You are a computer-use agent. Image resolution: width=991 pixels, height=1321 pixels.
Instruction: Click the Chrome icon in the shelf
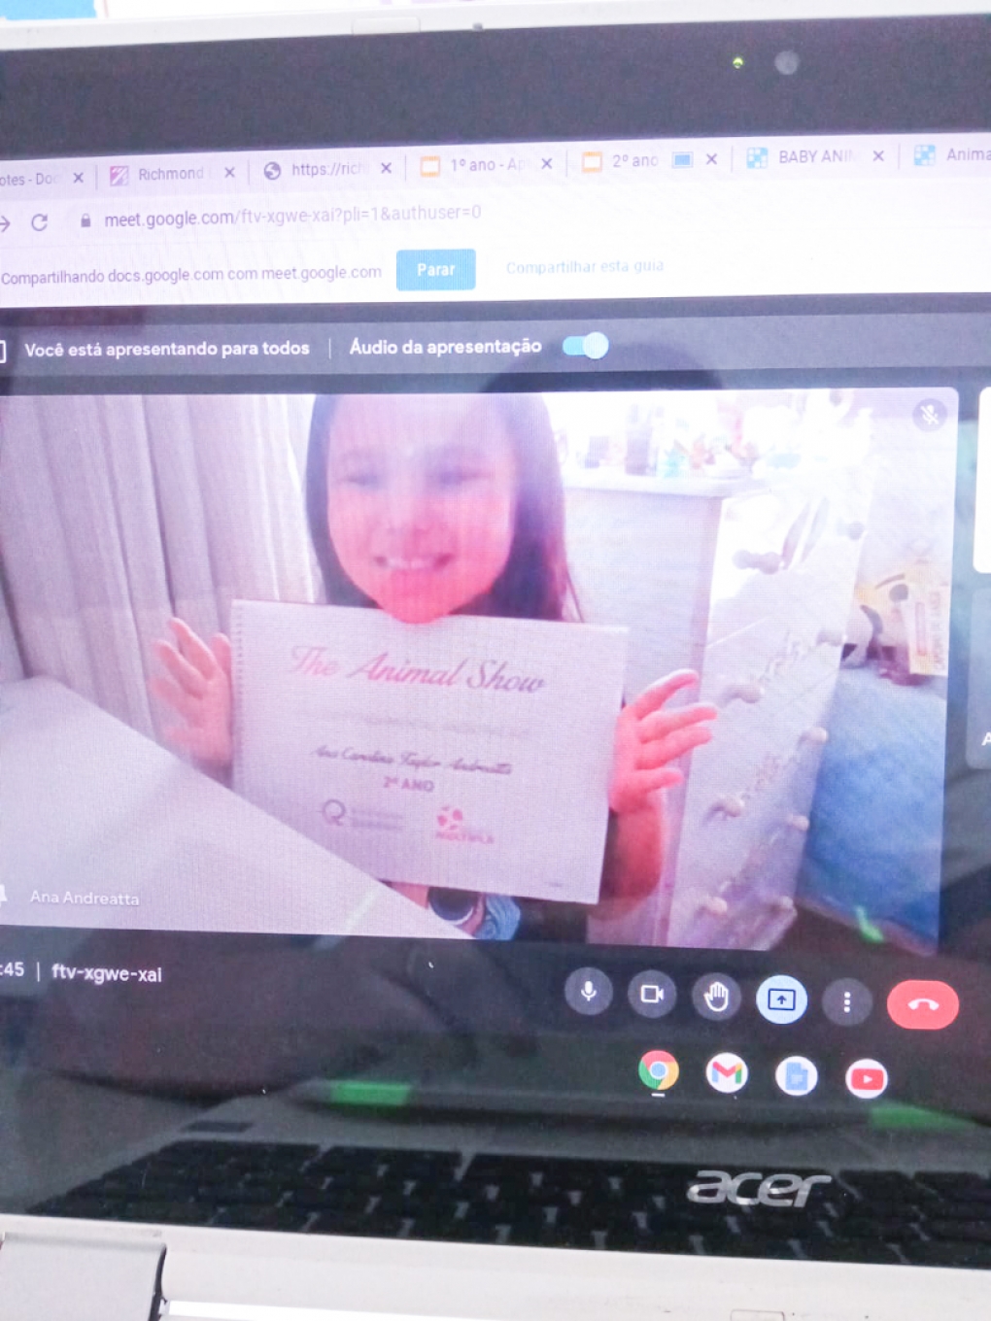click(658, 1070)
